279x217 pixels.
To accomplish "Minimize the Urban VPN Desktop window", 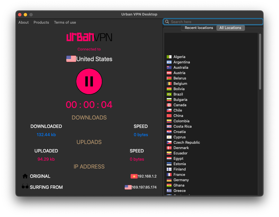I will point(25,15).
